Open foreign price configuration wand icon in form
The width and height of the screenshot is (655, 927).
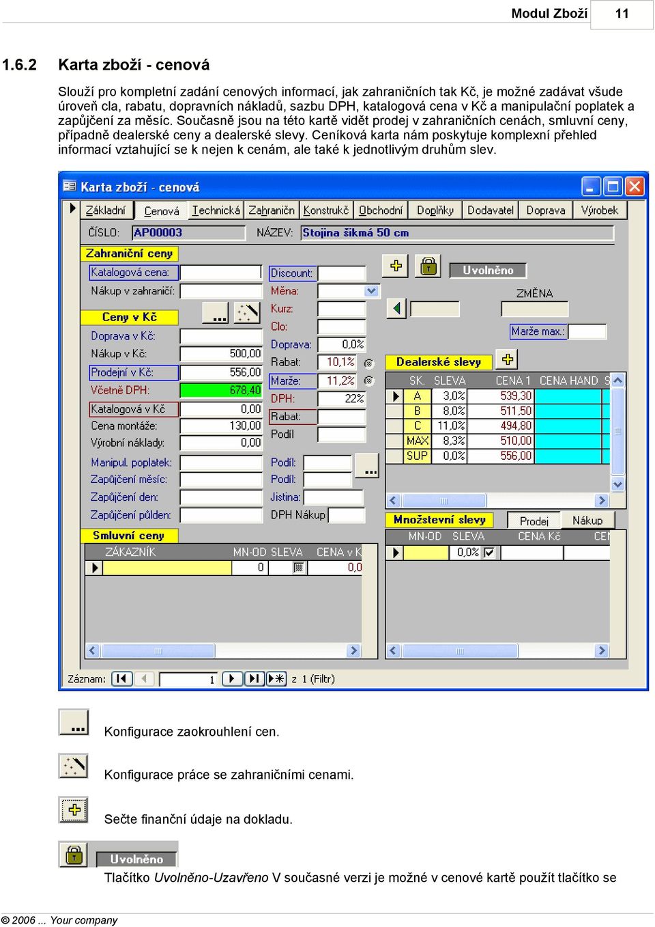pos(247,313)
